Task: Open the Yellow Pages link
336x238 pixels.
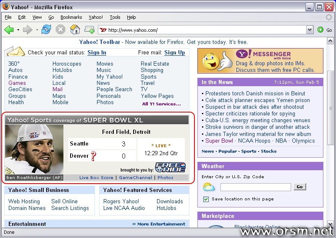Action: tap(157, 96)
